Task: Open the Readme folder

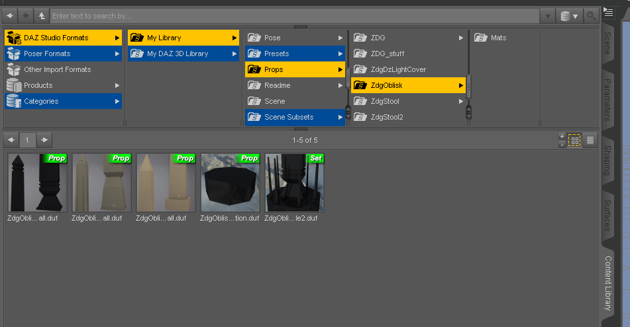Action: pyautogui.click(x=295, y=85)
